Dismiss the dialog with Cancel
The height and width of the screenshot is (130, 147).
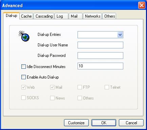131,123
